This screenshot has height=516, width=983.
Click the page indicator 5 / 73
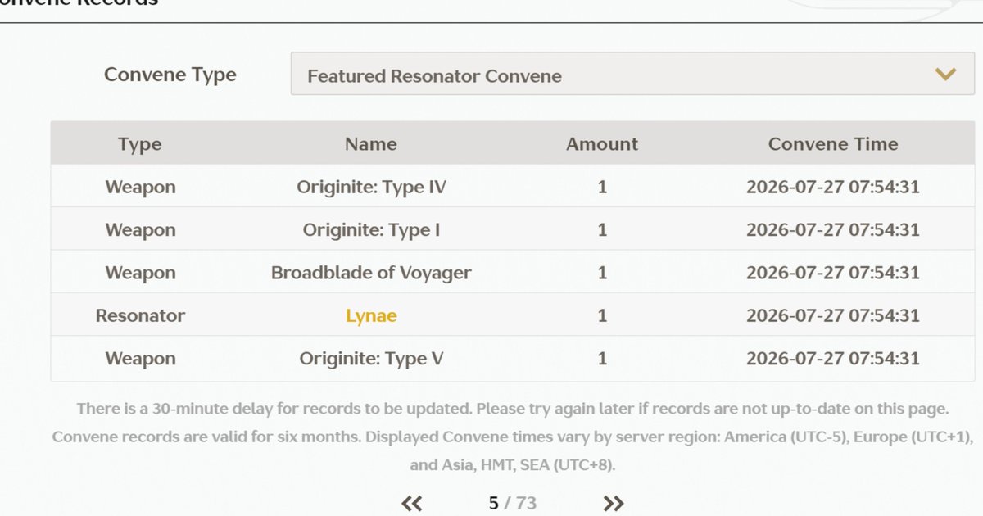tap(513, 503)
